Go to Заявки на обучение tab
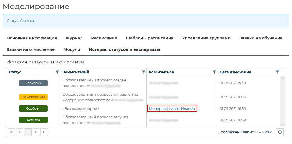Image resolution: width=292 pixels, height=144 pixels. click(x=261, y=38)
